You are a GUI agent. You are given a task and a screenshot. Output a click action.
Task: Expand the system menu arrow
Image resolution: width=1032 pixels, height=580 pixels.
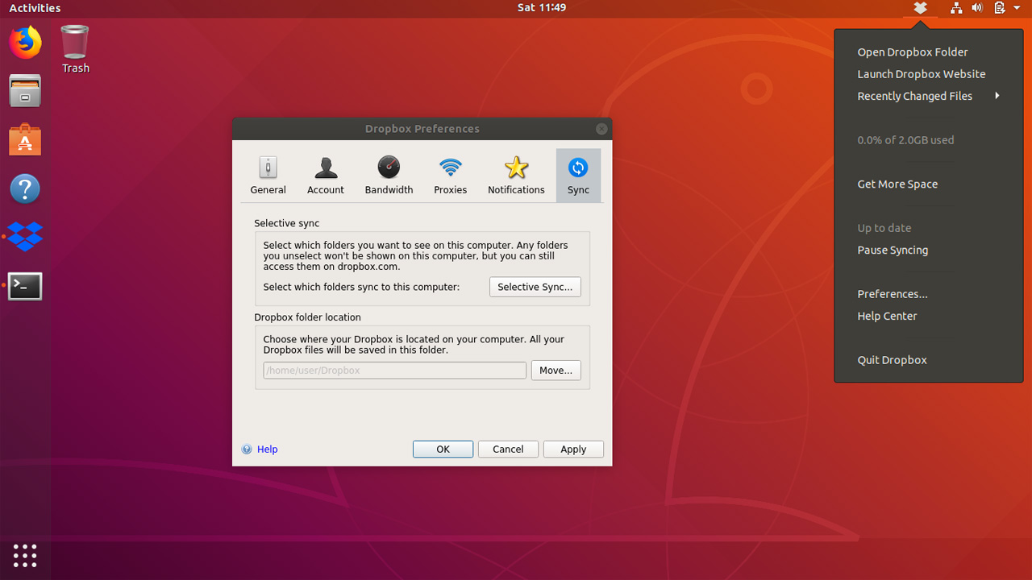[1017, 8]
